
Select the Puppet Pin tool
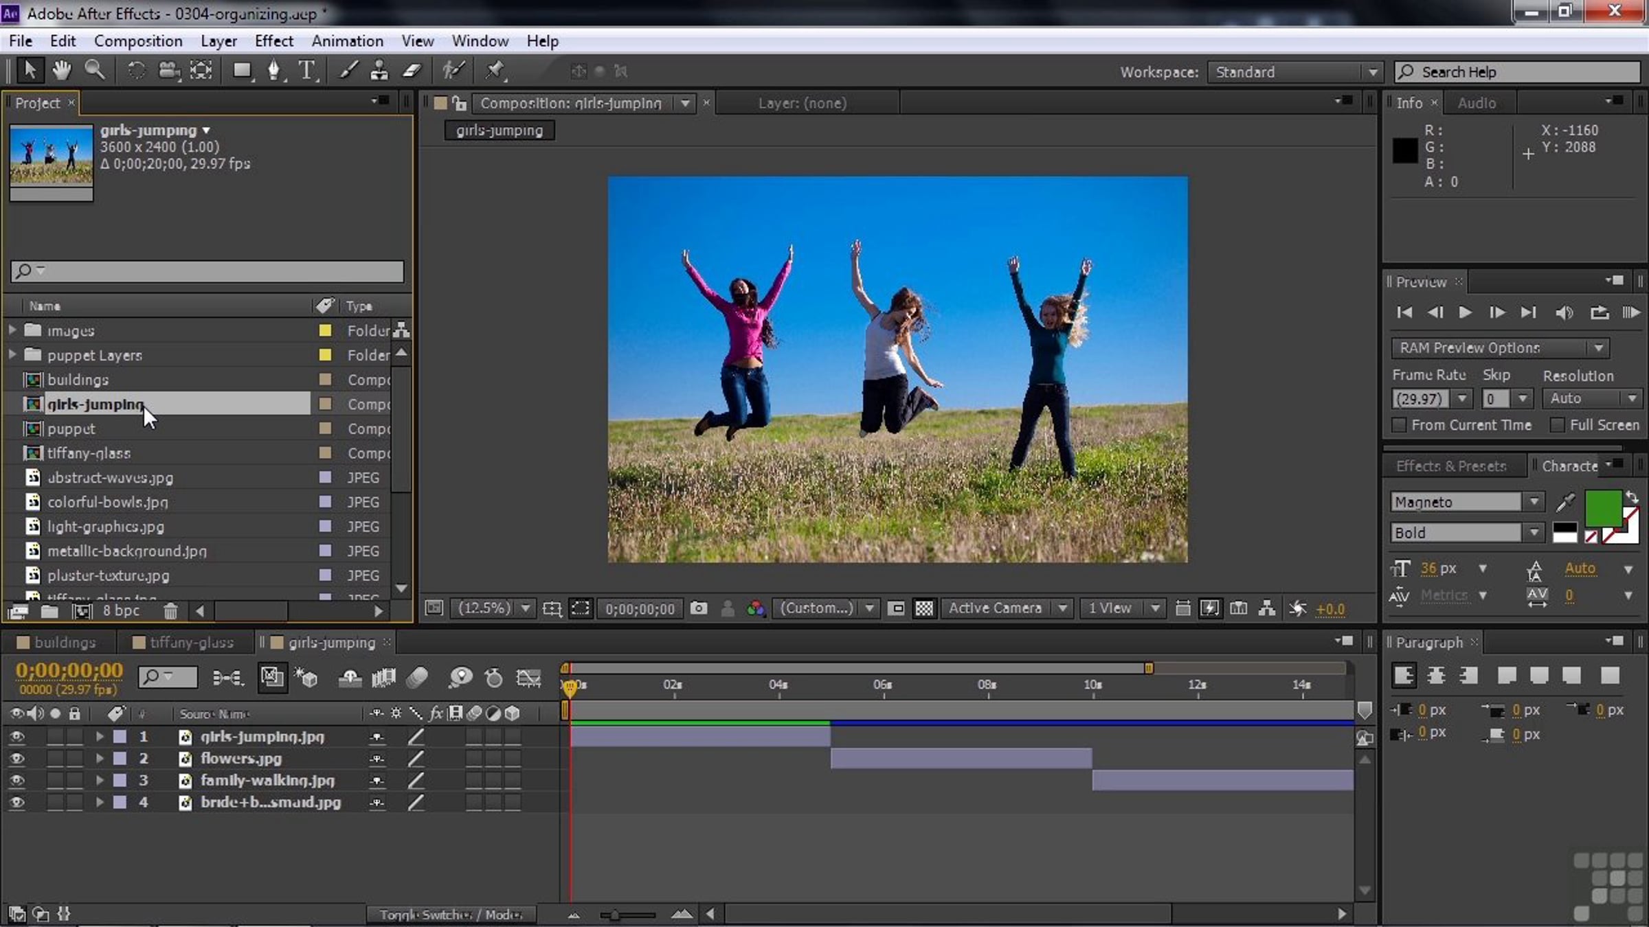(494, 70)
